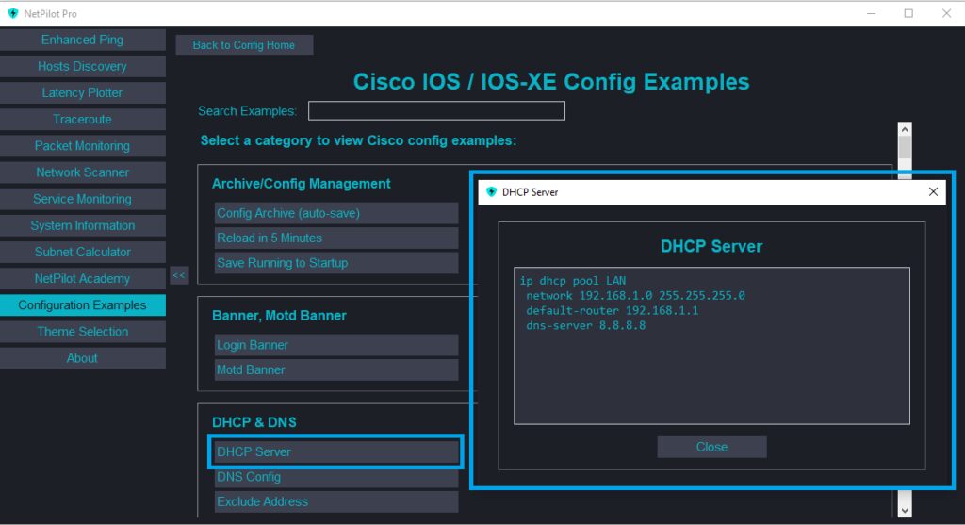This screenshot has height=525, width=965.
Task: Go to Packet Monitoring
Action: click(83, 146)
